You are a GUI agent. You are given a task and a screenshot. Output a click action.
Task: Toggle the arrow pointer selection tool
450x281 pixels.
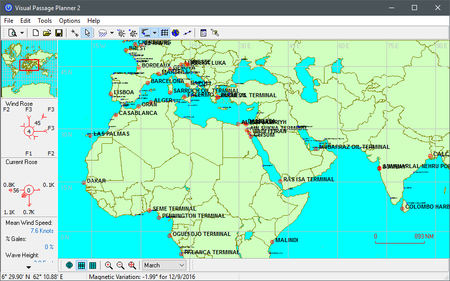(87, 33)
